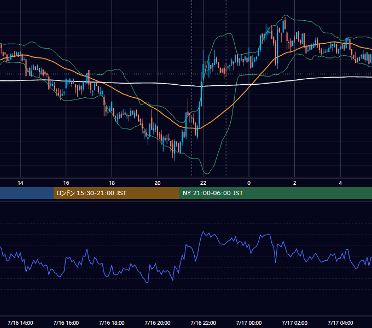Click the hour label 16 on upper axis
Image resolution: width=372 pixels, height=328 pixels.
click(66, 183)
